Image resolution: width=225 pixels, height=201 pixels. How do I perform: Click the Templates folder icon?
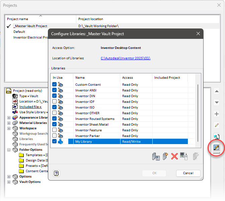coord(21,155)
